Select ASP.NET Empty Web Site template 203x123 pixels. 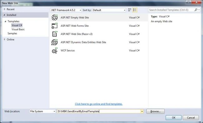99,17
